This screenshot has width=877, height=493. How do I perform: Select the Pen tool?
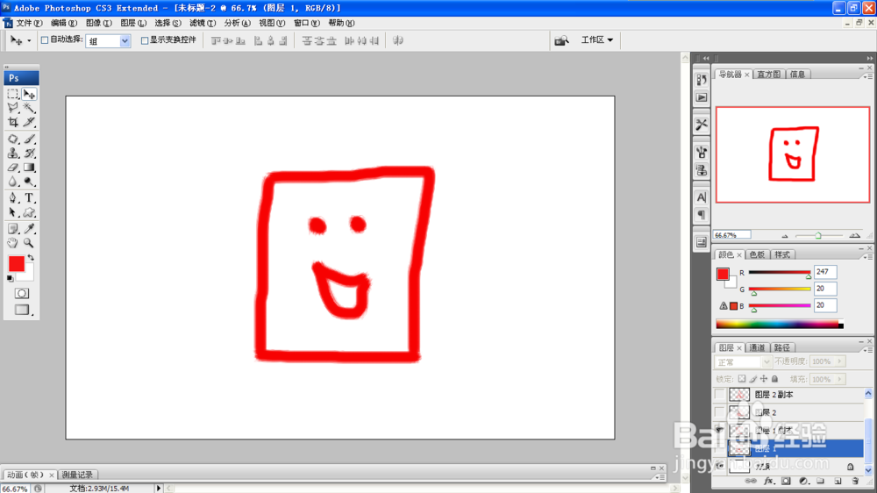tap(13, 198)
